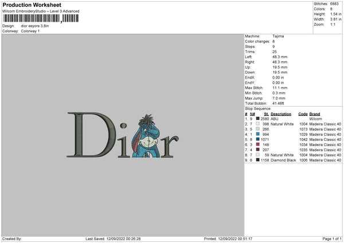The width and height of the screenshot is (344, 243).
Task: Click the blue 1029 thread color swatch
Action: tap(258, 134)
